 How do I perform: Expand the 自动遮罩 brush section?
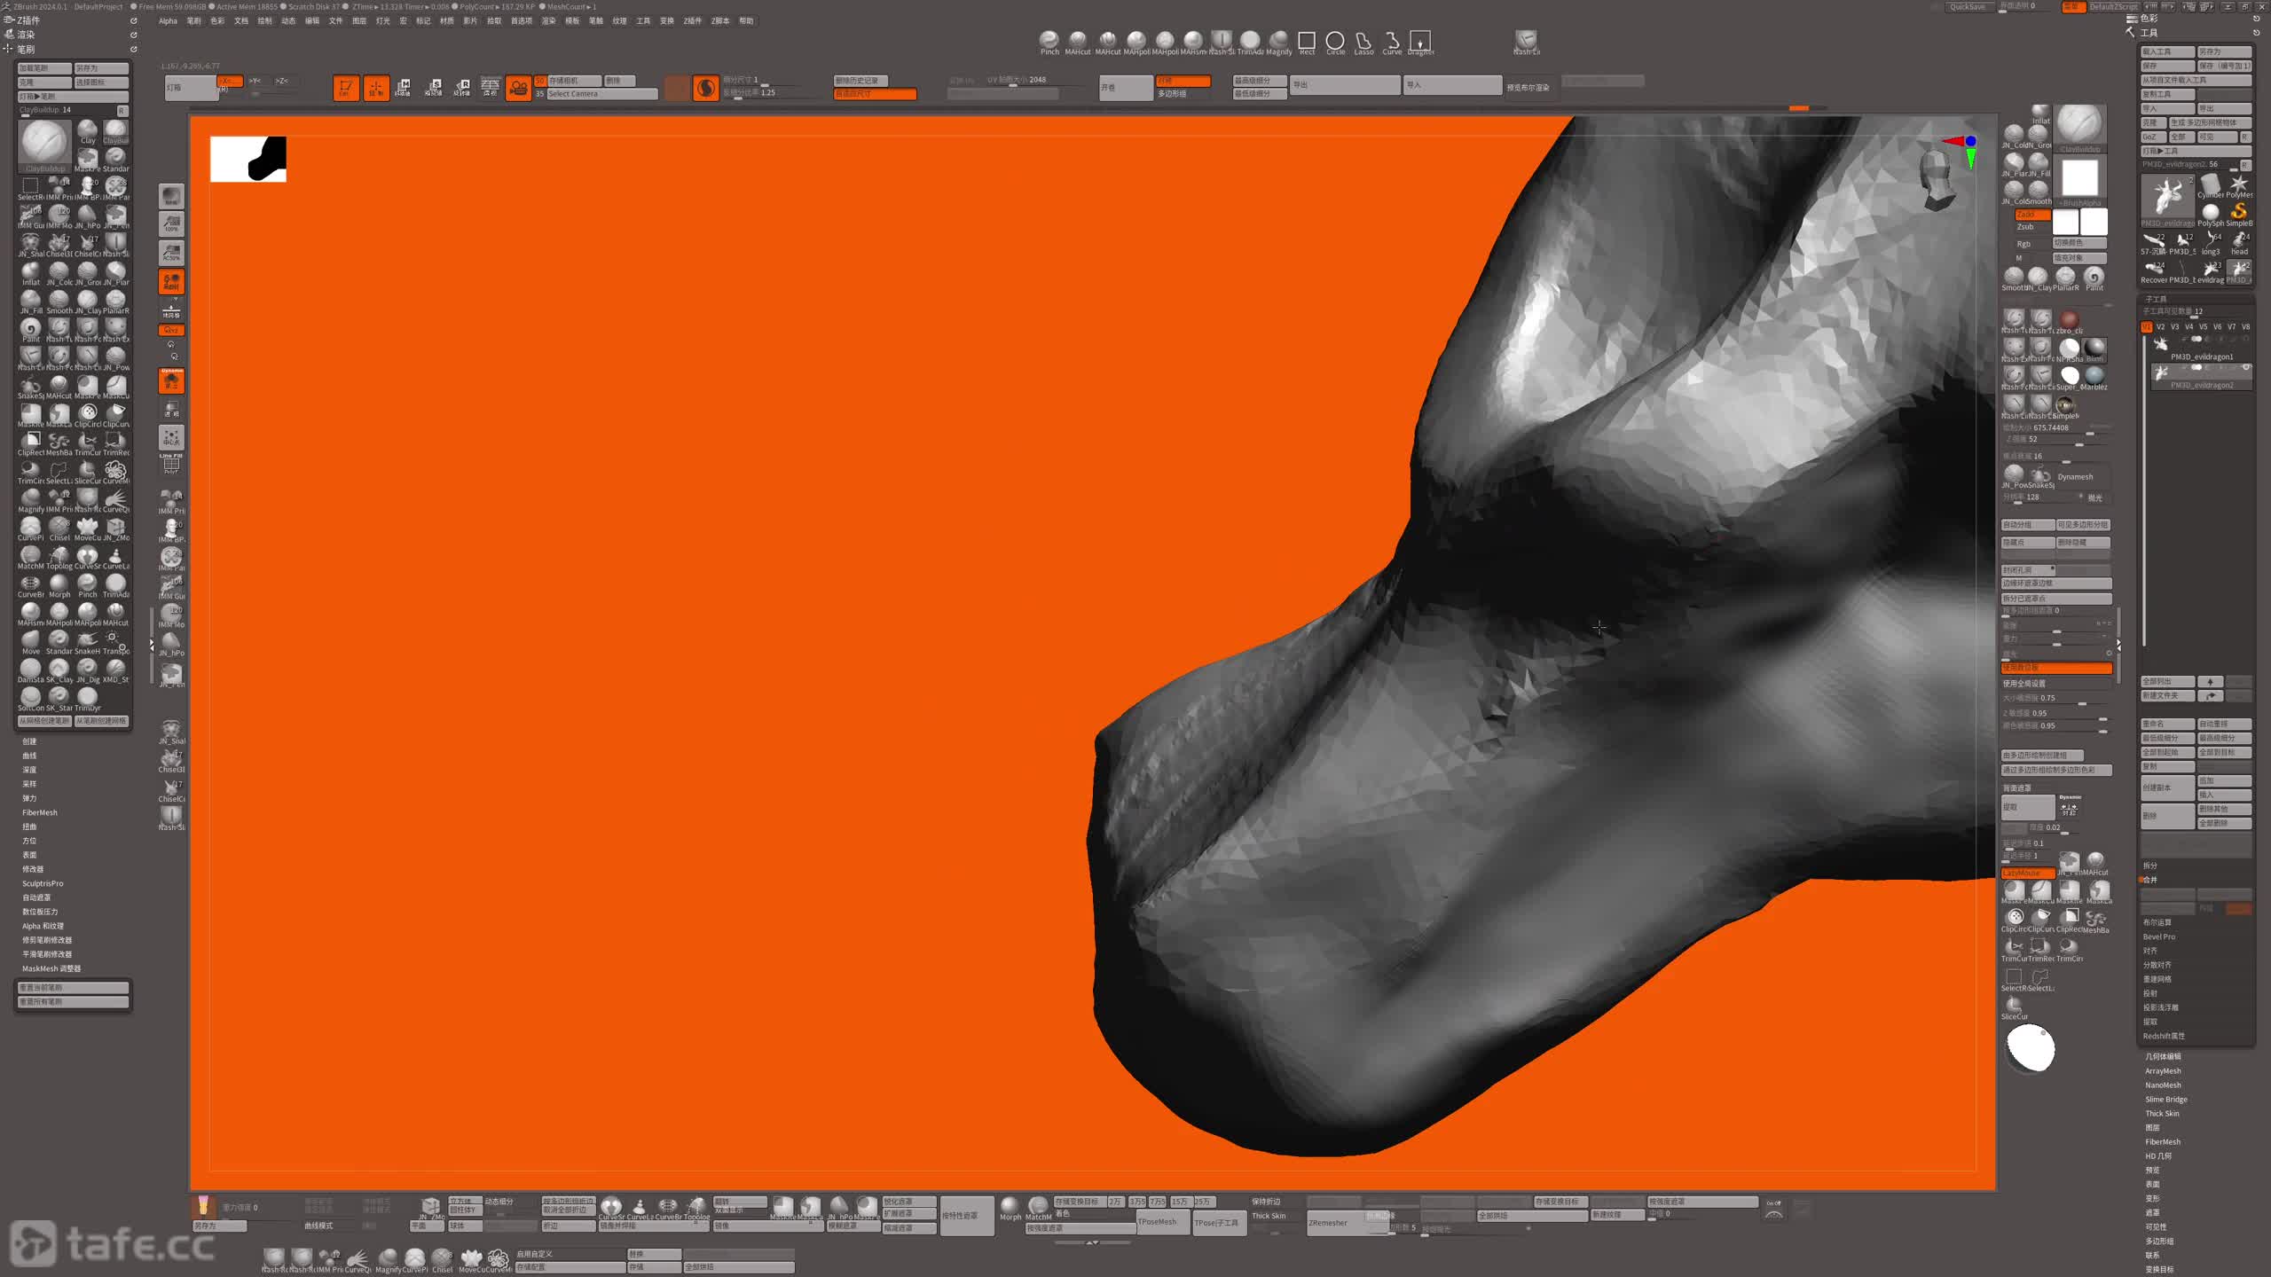click(x=36, y=897)
